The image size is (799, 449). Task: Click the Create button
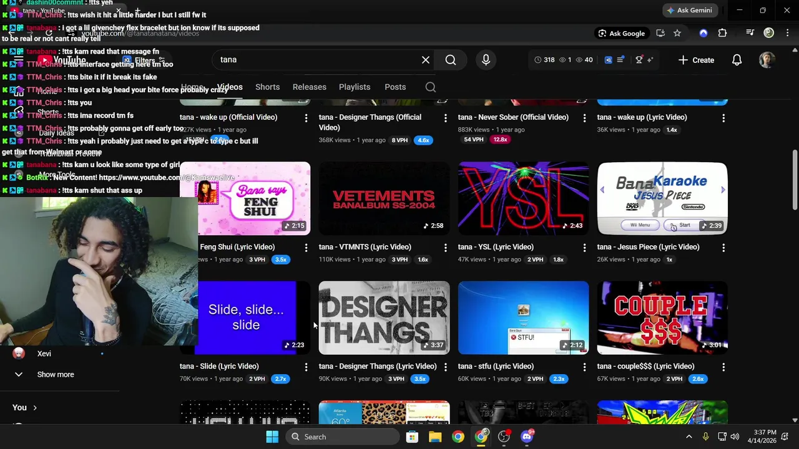(696, 60)
